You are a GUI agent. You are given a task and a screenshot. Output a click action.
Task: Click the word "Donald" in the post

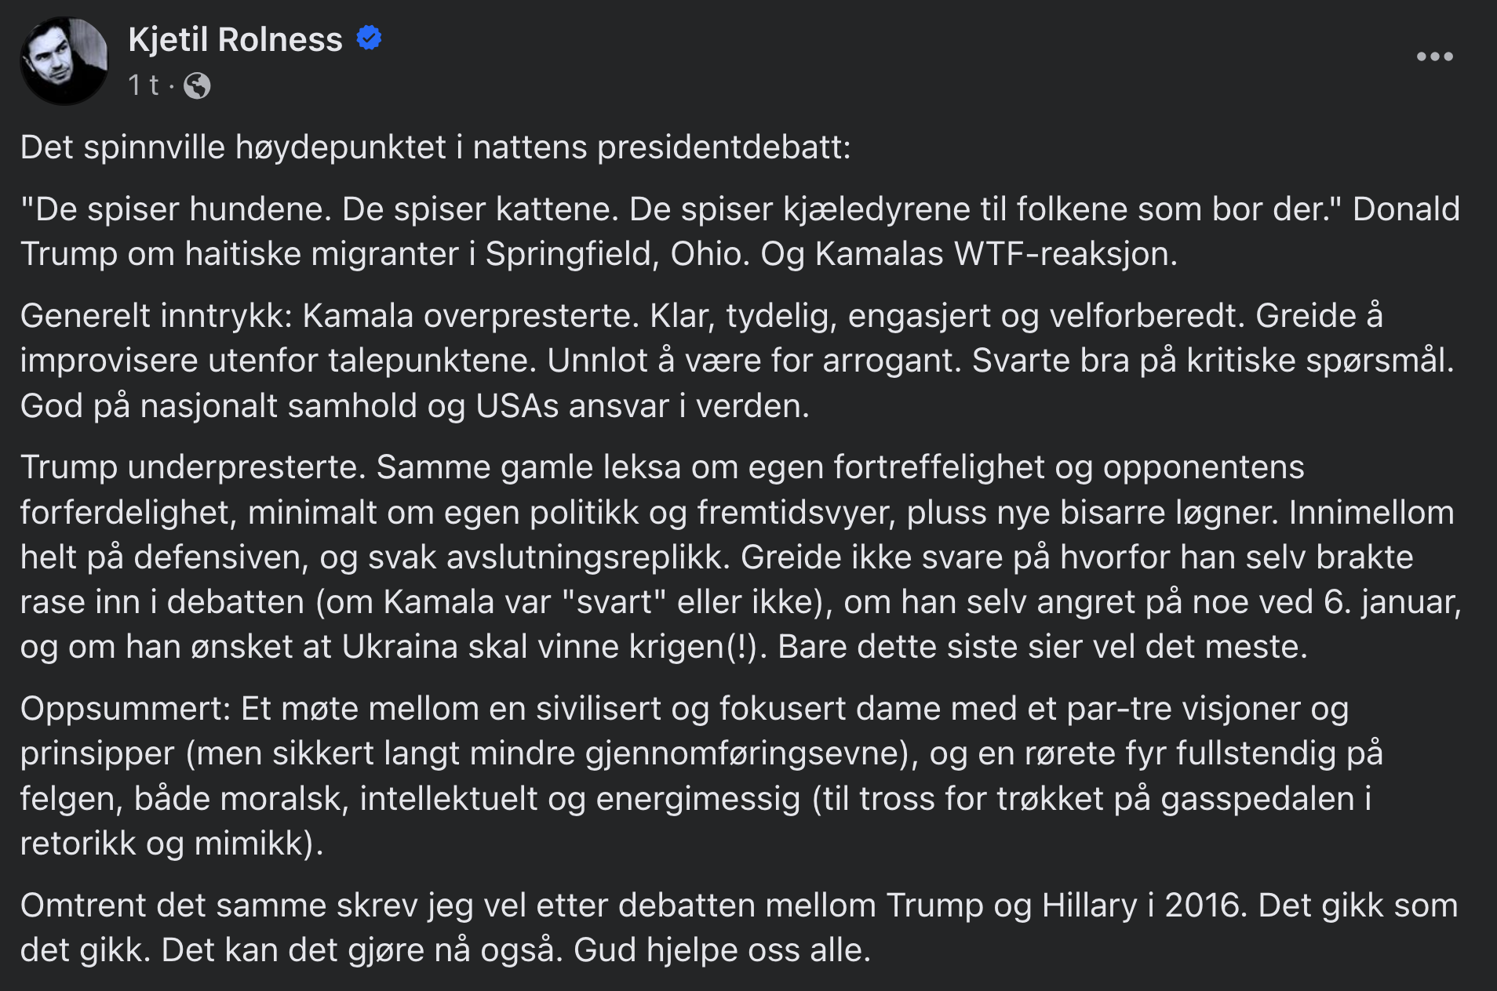[1406, 209]
